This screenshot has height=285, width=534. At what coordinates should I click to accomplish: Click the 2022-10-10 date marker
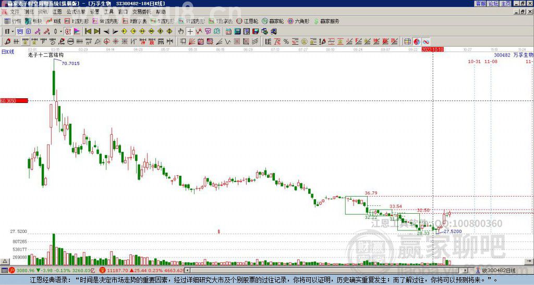(432, 49)
